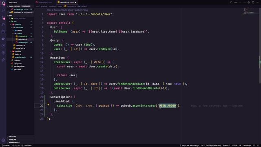Click the import path '../../../models/User'

94,14
